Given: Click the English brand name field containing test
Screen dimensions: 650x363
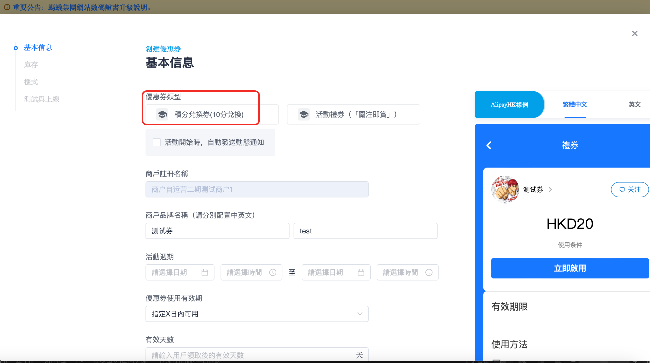Looking at the screenshot, I should click(x=365, y=231).
